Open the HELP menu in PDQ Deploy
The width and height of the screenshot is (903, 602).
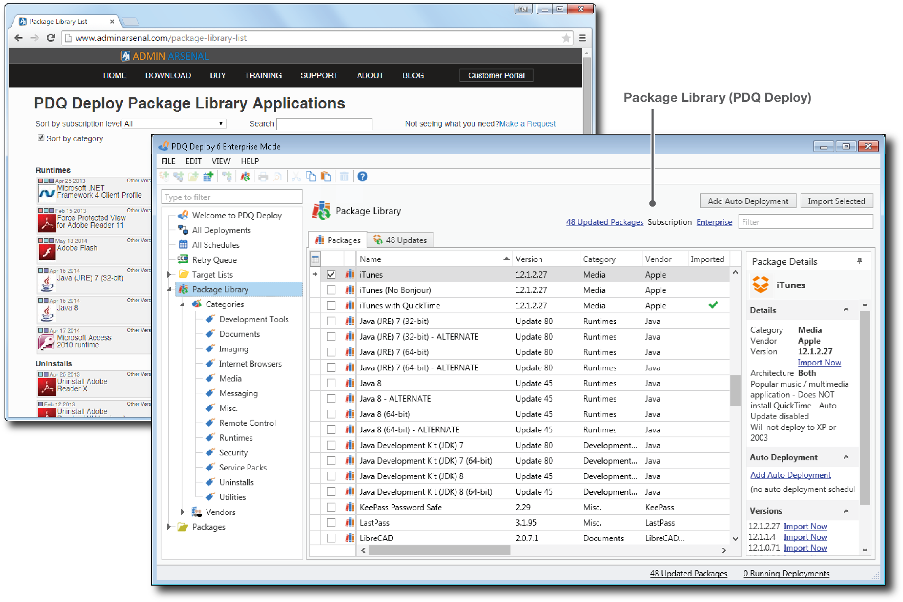[x=249, y=161]
